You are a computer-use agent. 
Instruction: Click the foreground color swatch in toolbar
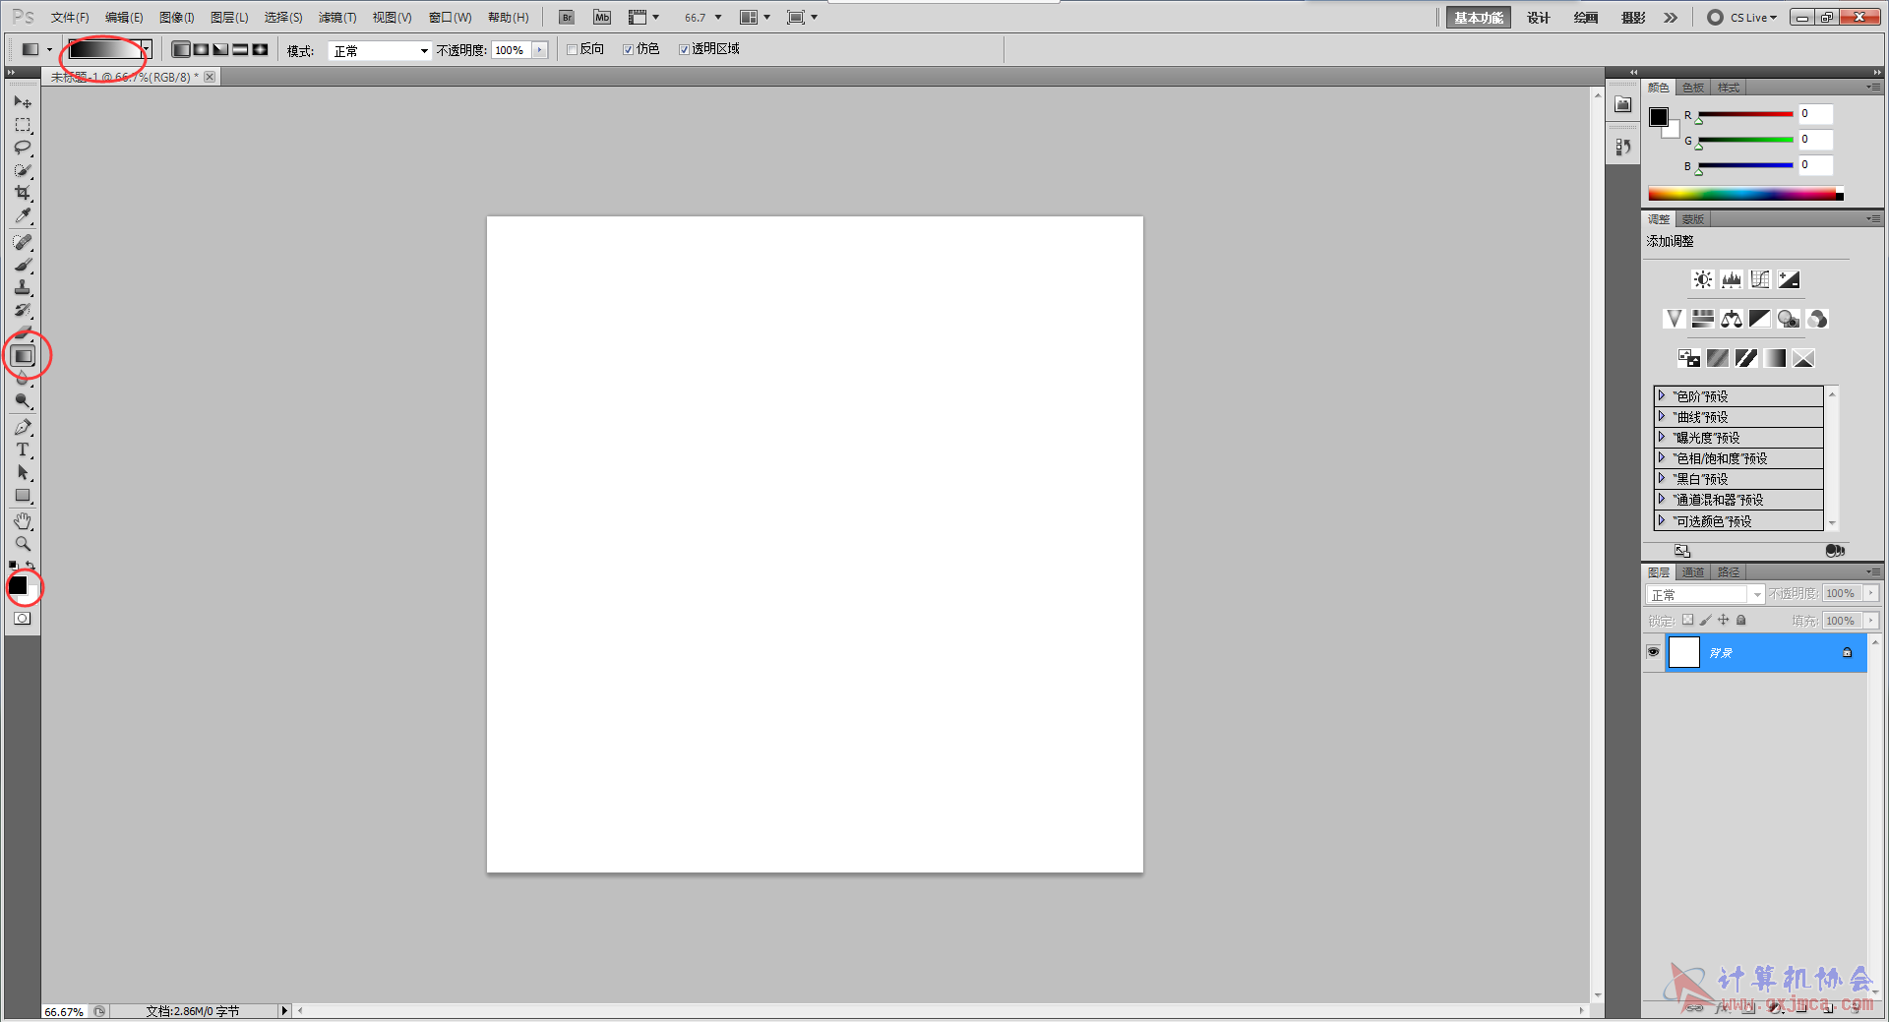[18, 585]
